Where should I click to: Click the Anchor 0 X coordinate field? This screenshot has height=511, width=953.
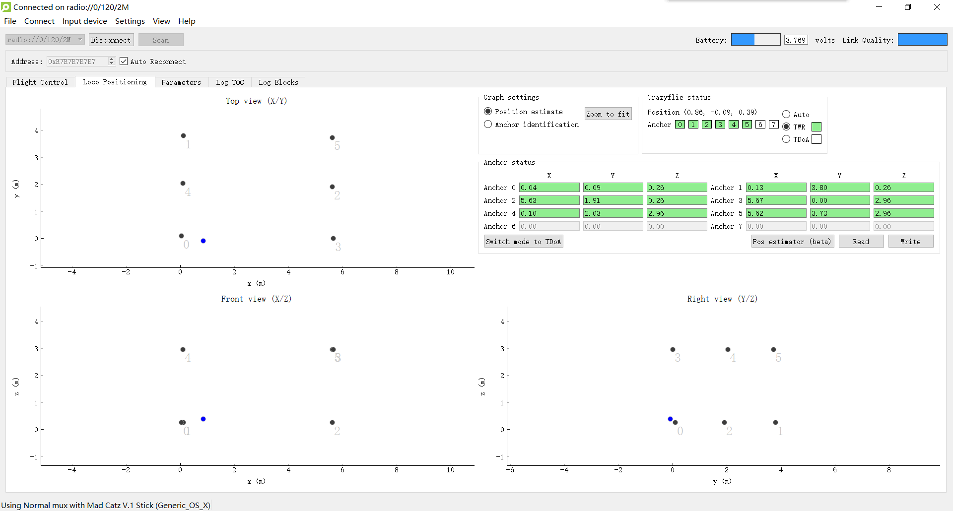(549, 188)
